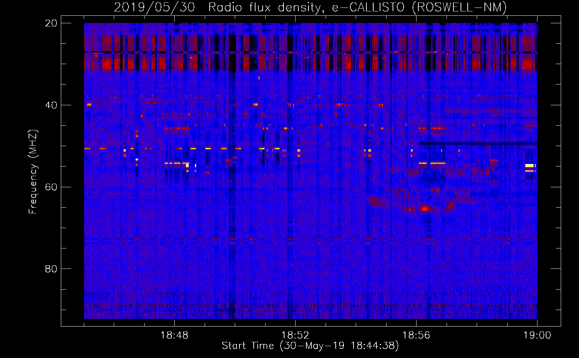Select the 'Frequency (MHZ)' axis label
The width and height of the screenshot is (579, 358).
[33, 172]
